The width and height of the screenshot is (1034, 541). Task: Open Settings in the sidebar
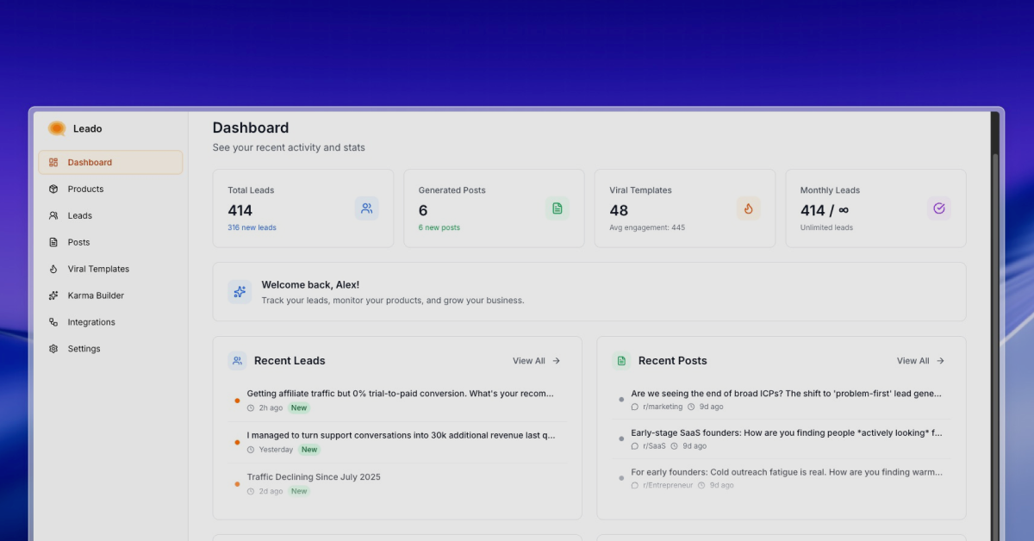[84, 349]
